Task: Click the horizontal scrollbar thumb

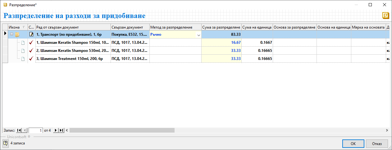Action: coord(122,130)
